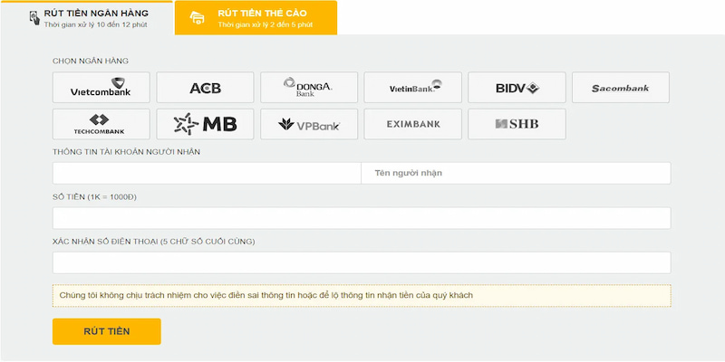725x362 pixels.
Task: Select VietinBank logo
Action: 412,87
